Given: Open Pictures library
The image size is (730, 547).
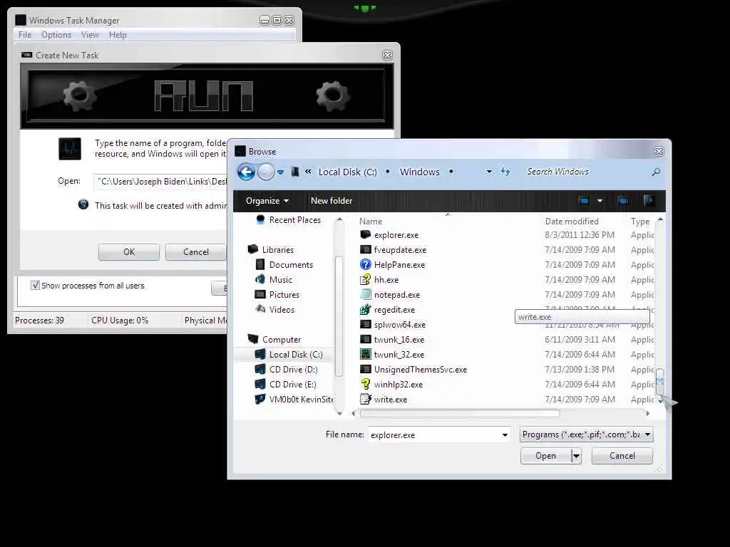Looking at the screenshot, I should point(284,294).
